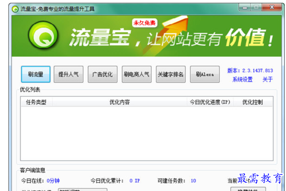Click the 0分钟 online time value
Viewport: 286px width, 191px height.
click(53, 181)
